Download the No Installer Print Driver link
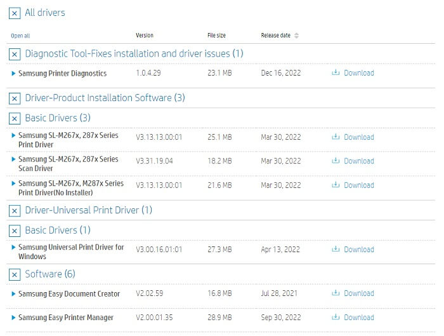Viewport: 444px width, 336px height. click(x=359, y=185)
